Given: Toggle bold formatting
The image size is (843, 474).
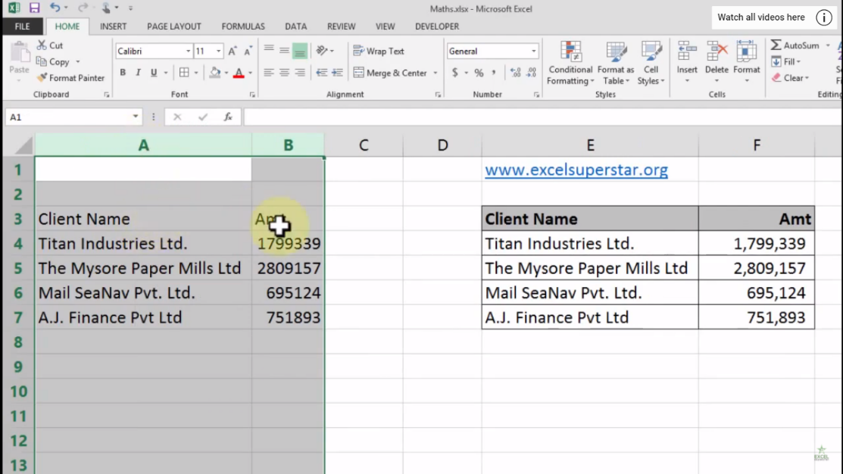Looking at the screenshot, I should click(x=123, y=73).
